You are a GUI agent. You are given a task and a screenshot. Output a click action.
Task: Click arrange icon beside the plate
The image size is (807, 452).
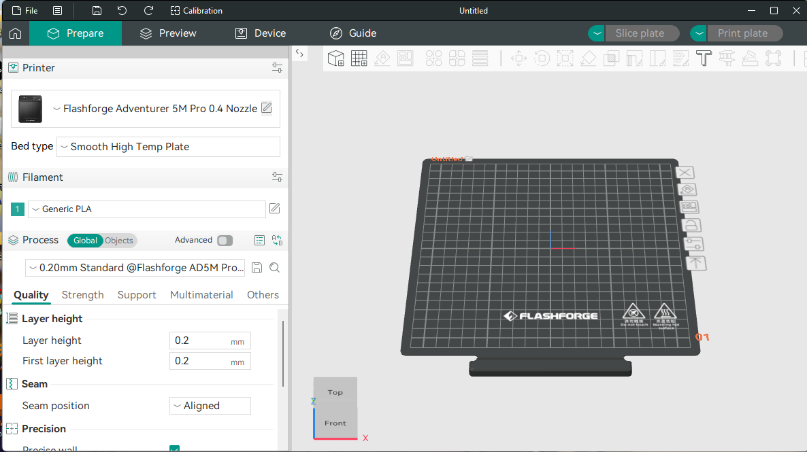[689, 207]
